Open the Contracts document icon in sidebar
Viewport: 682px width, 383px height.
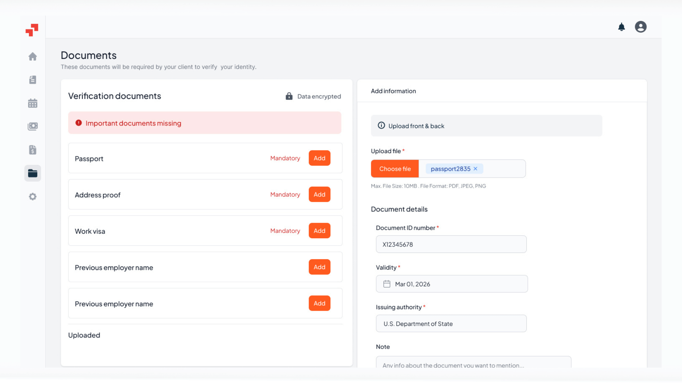[x=32, y=79]
